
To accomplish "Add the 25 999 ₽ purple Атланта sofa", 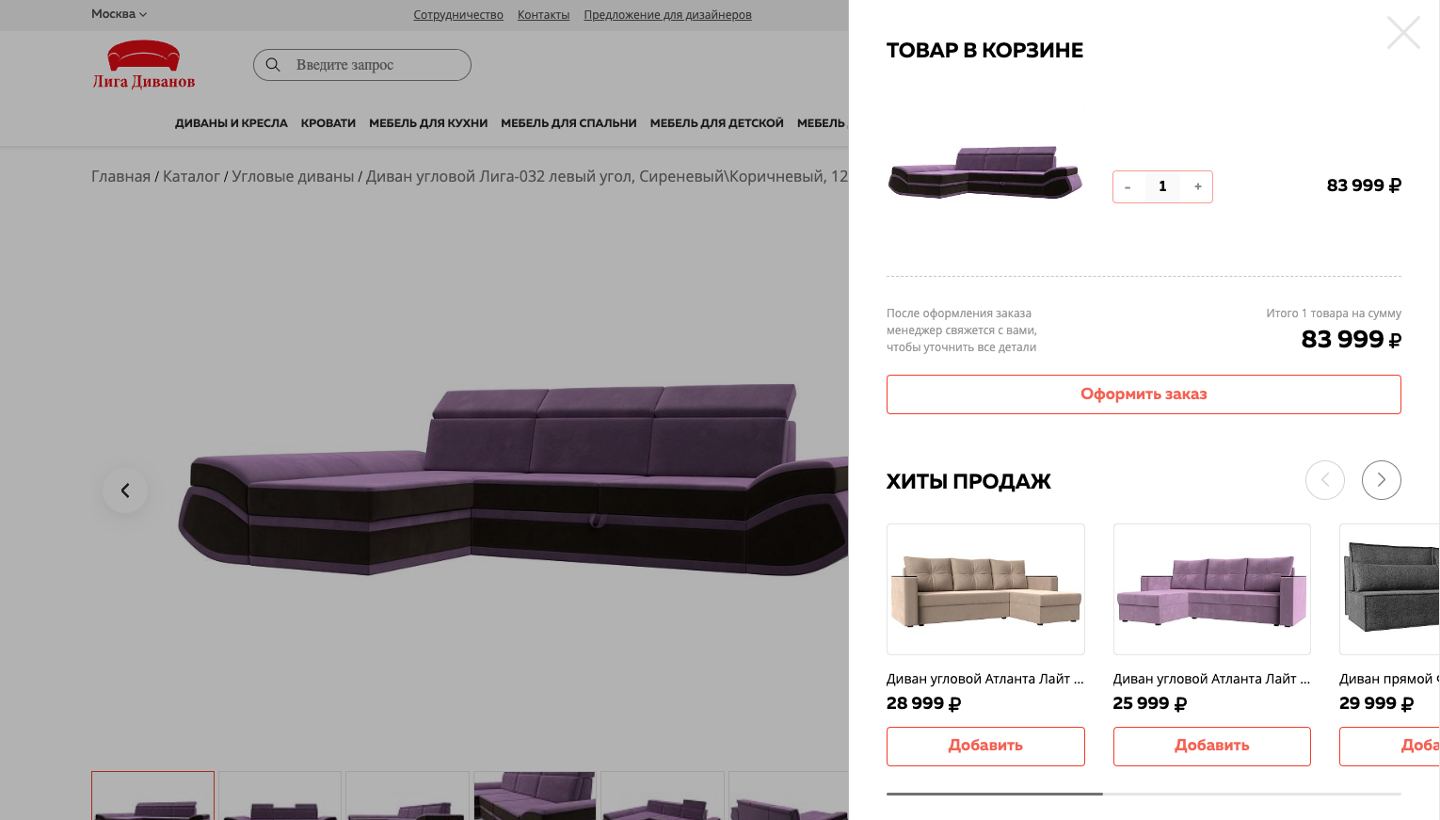I will [1211, 746].
